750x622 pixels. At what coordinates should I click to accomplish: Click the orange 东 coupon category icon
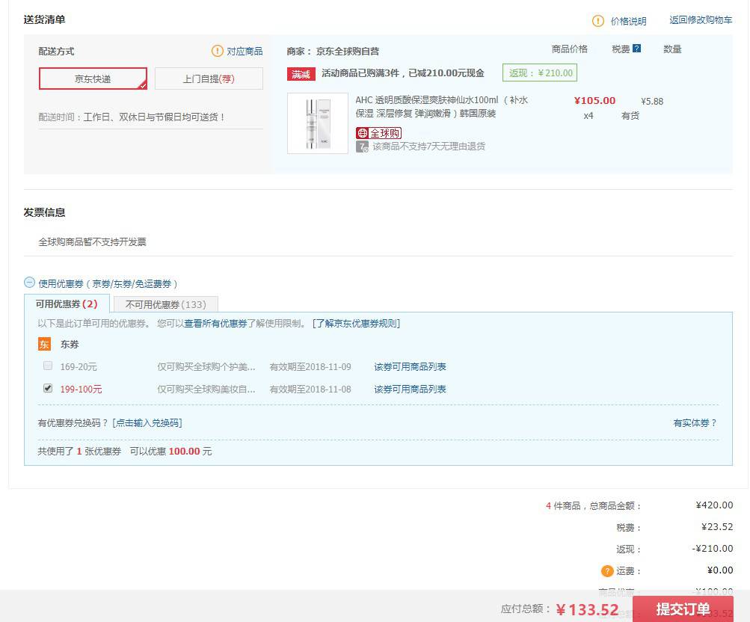[43, 345]
